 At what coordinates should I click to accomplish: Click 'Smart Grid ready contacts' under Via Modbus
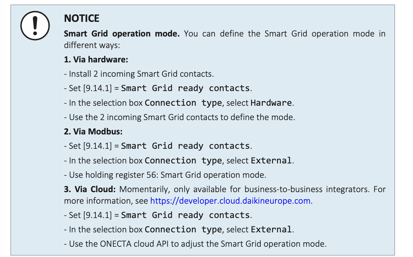click(185, 146)
